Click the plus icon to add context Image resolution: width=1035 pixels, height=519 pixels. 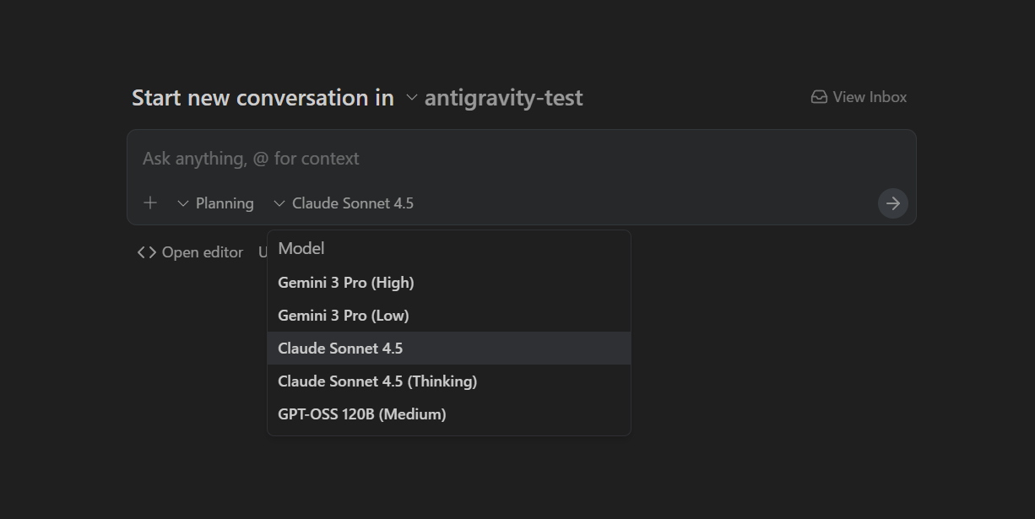pyautogui.click(x=150, y=203)
